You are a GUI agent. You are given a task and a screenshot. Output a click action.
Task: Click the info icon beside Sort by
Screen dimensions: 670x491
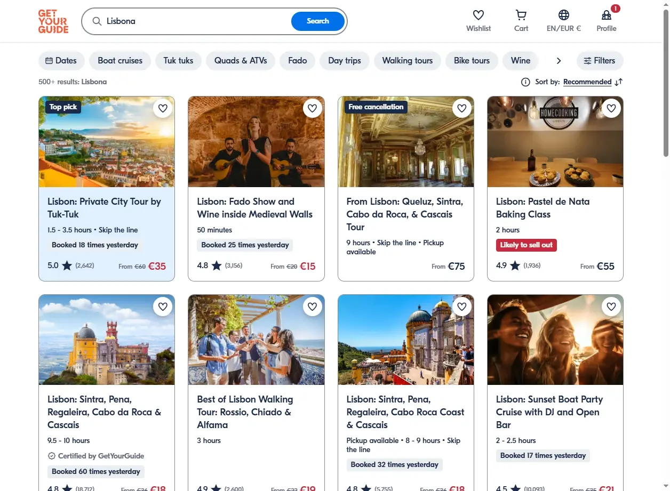click(525, 82)
